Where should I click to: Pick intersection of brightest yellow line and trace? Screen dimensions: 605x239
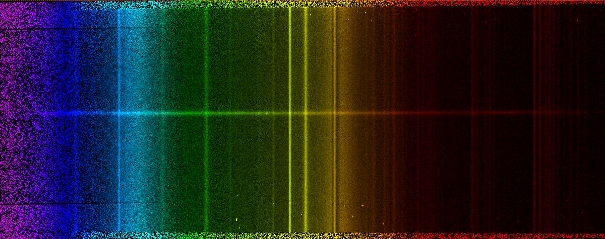(290, 113)
